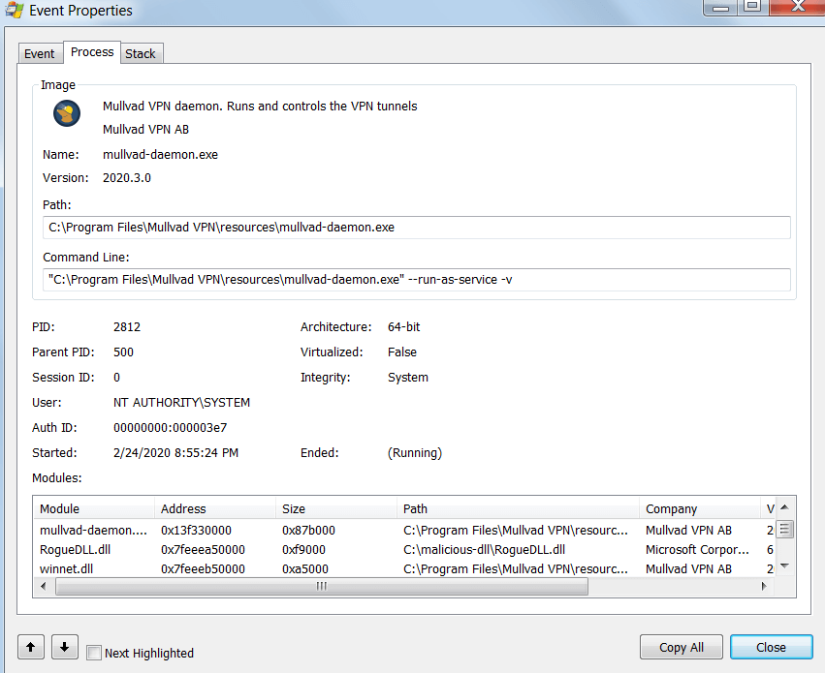
Task: Click the Mullvad VPN daemon image icon
Action: tap(67, 113)
